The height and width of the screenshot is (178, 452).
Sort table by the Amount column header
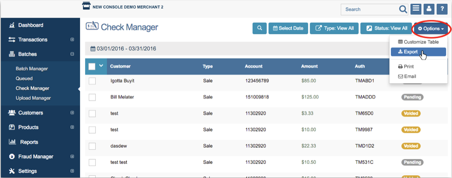pos(309,66)
